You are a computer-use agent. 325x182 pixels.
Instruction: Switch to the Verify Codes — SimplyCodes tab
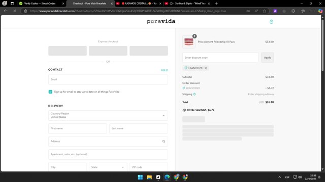click(40, 4)
